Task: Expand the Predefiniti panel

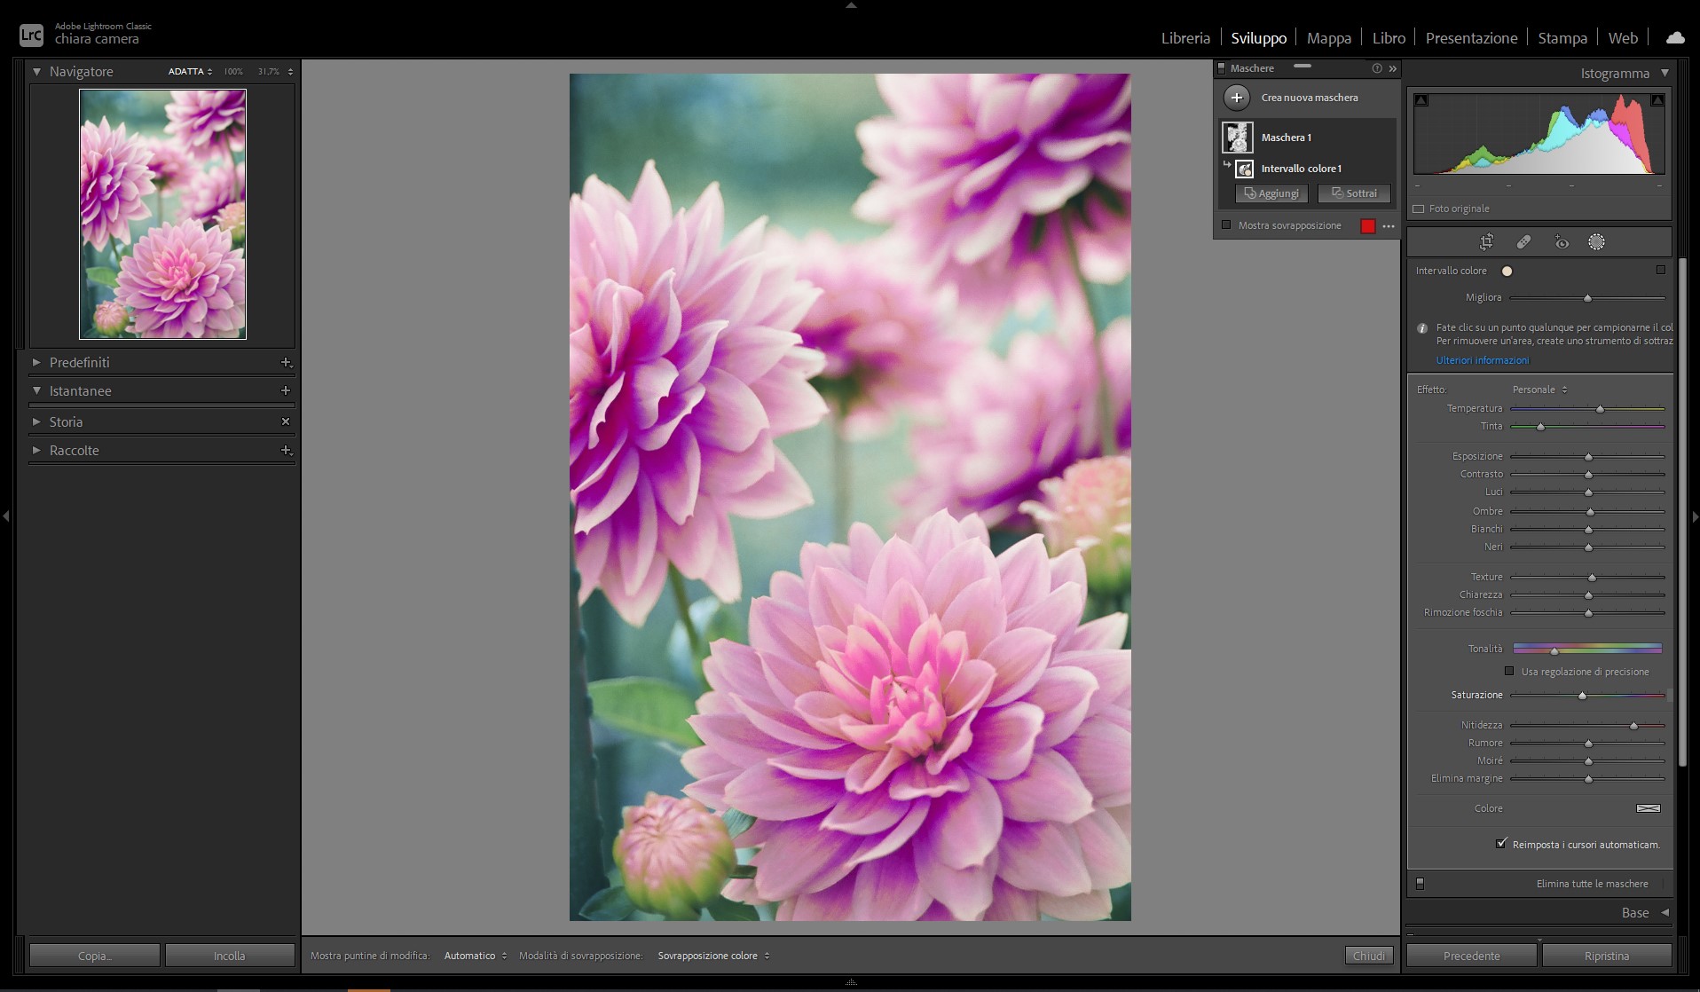Action: pyautogui.click(x=36, y=362)
